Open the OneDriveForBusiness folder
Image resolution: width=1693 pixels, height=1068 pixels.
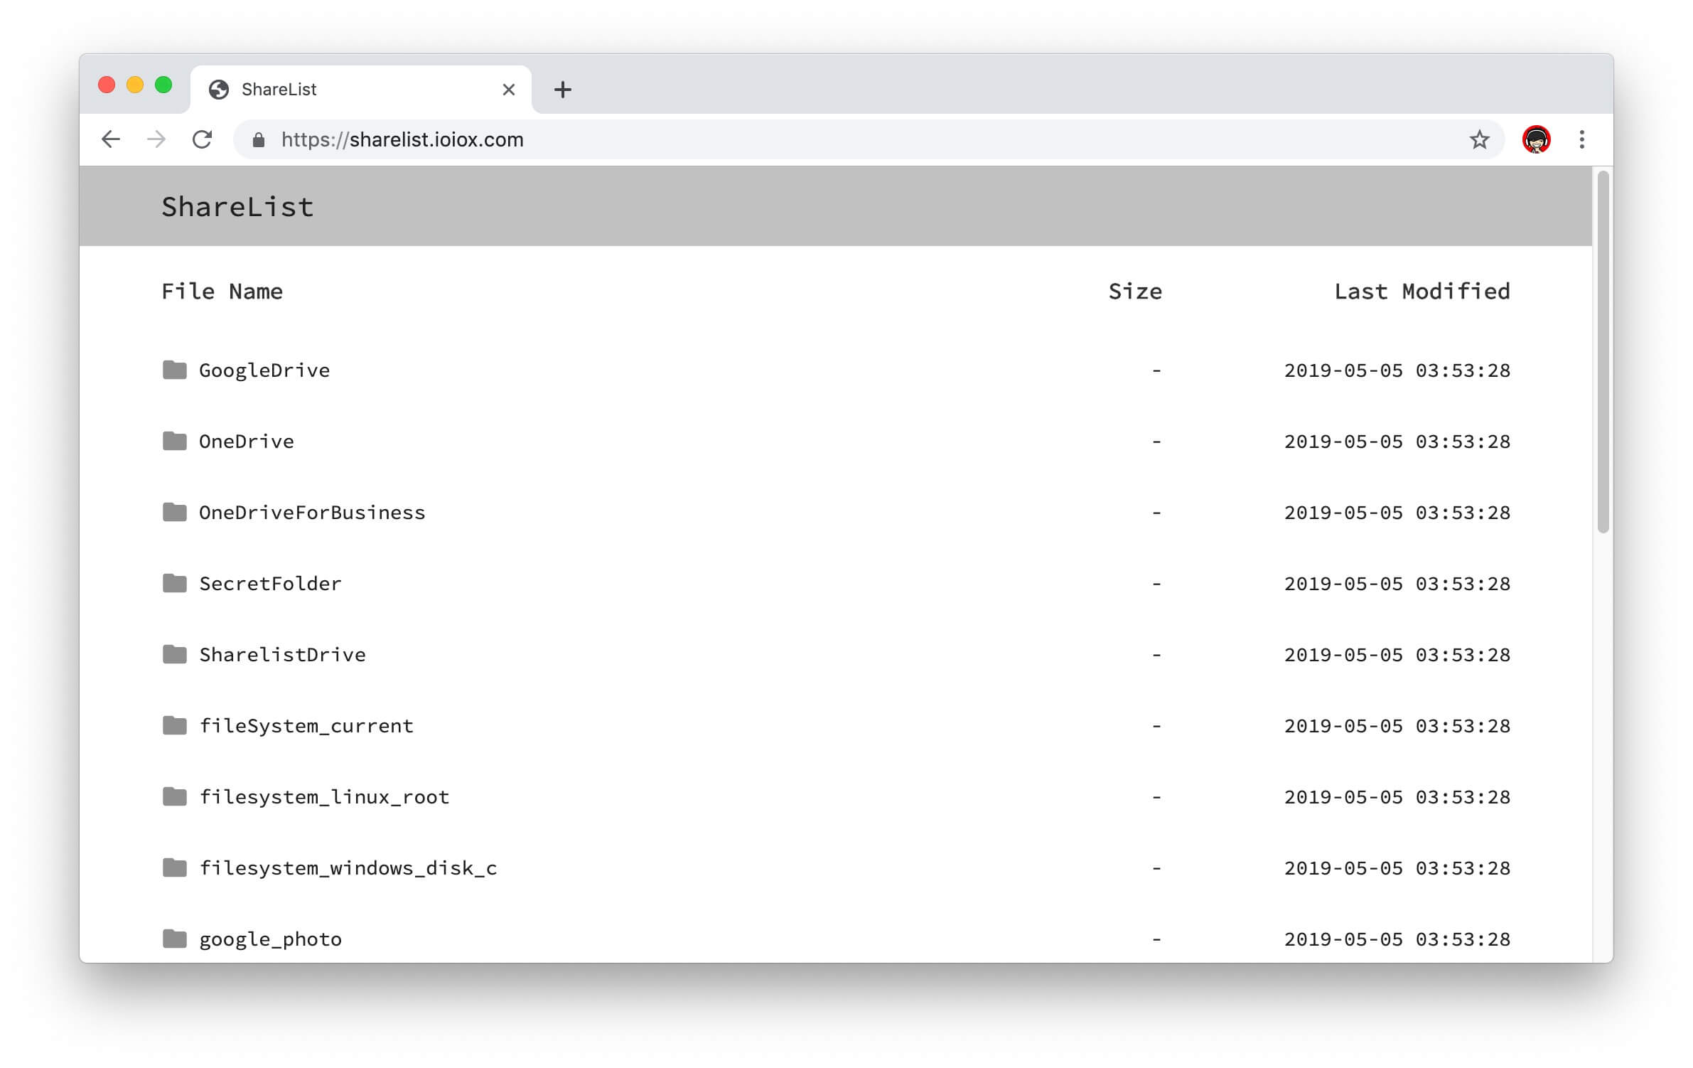(312, 513)
